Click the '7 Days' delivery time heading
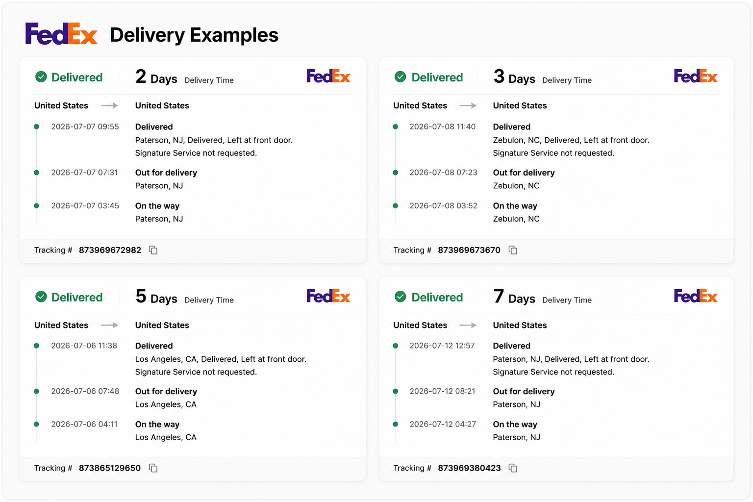Image resolution: width=753 pixels, height=502 pixels. pos(514,297)
